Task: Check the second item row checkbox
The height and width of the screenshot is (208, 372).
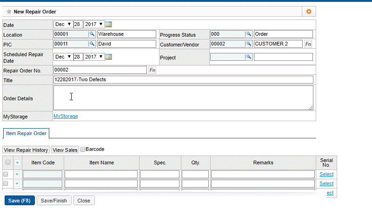Action: click(6, 183)
